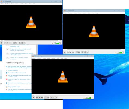
Task: Show extended settings in top-left VLC window
Action: (x=16, y=43)
